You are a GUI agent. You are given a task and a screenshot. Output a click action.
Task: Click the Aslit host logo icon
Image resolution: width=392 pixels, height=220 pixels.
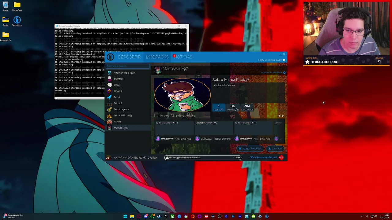coord(281,158)
